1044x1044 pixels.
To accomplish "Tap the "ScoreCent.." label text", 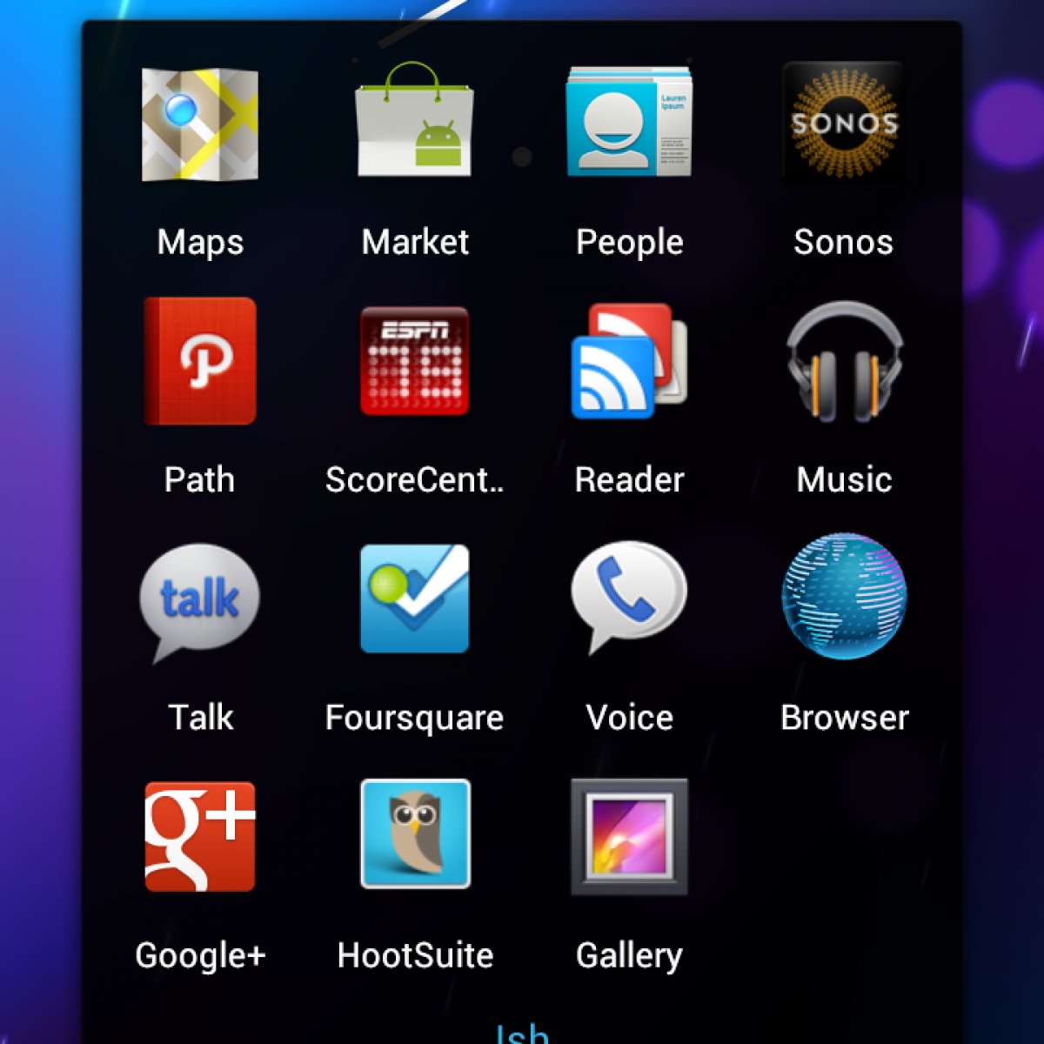I will tap(415, 479).
